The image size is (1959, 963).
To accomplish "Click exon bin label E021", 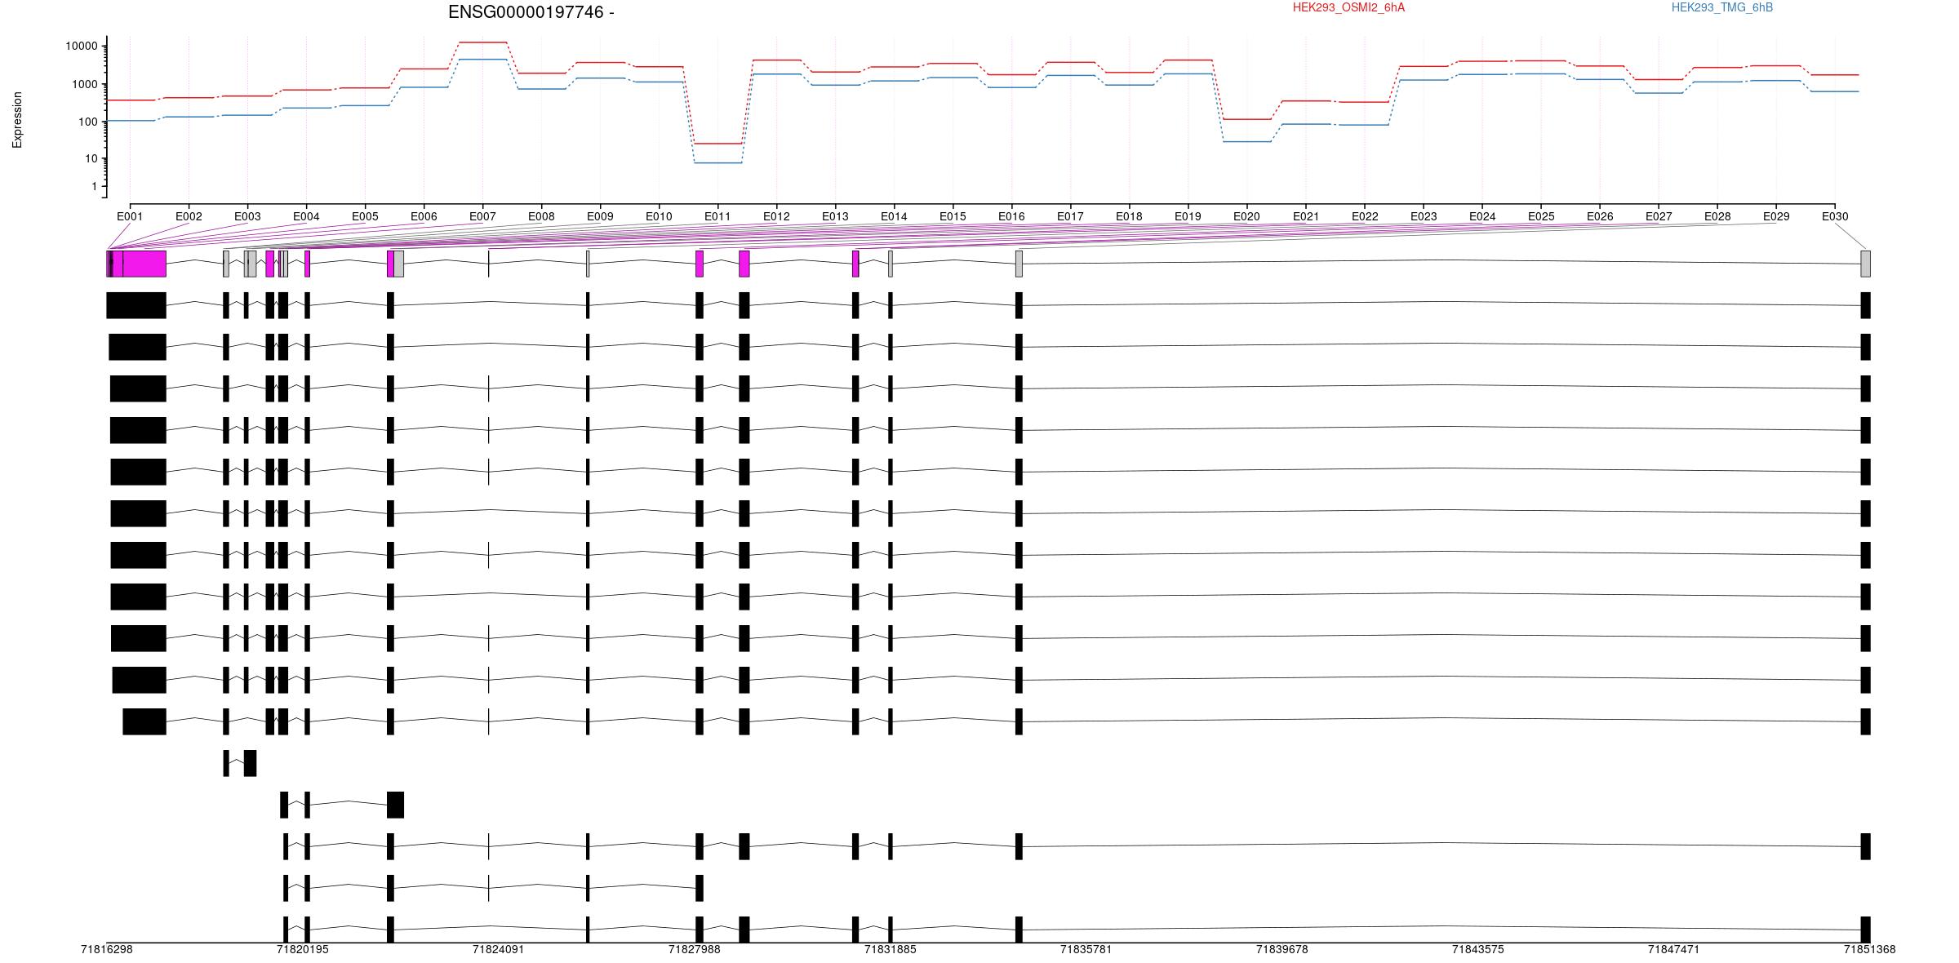I will click(1306, 216).
